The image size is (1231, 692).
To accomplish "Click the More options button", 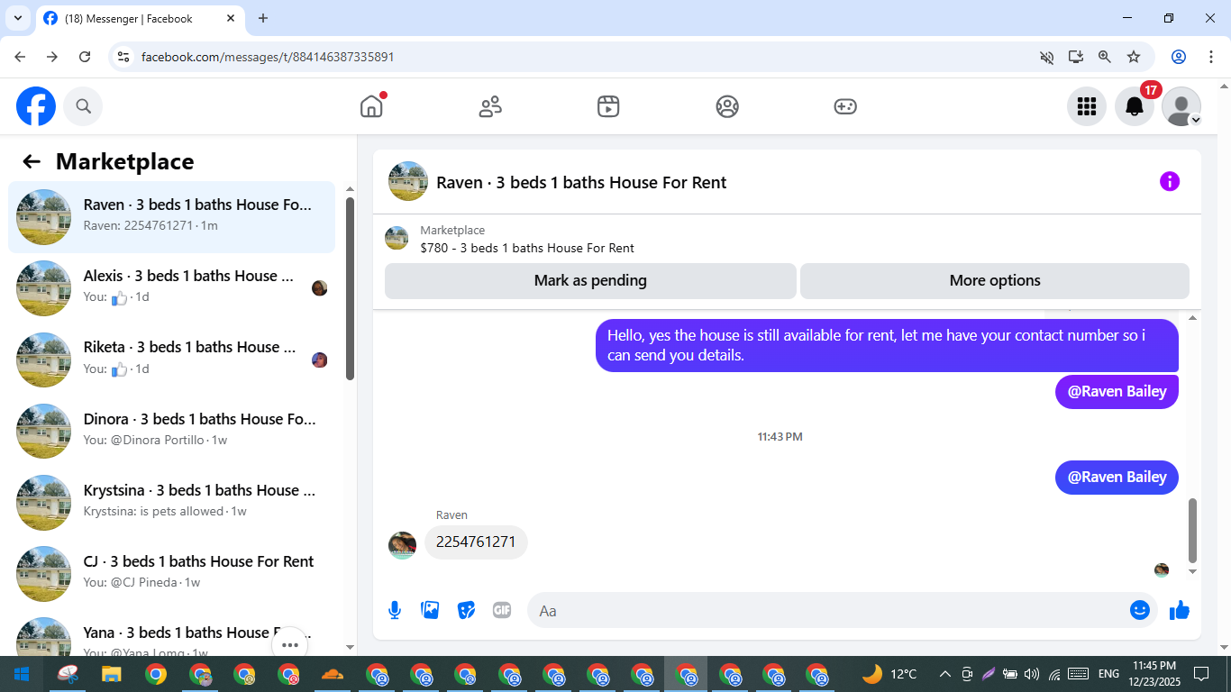I will (x=995, y=280).
